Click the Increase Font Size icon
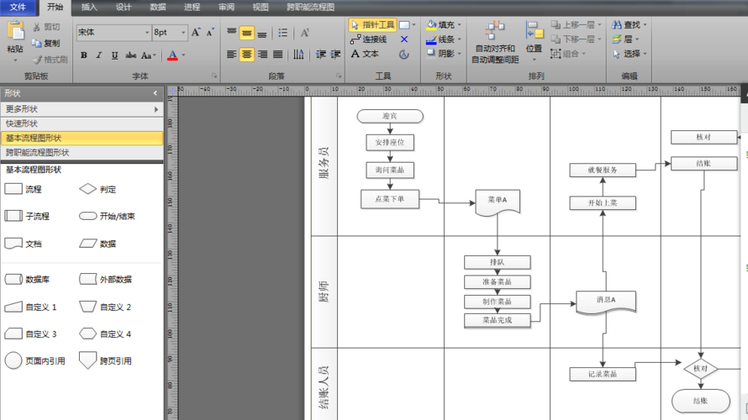The height and width of the screenshot is (420, 748). click(x=196, y=33)
